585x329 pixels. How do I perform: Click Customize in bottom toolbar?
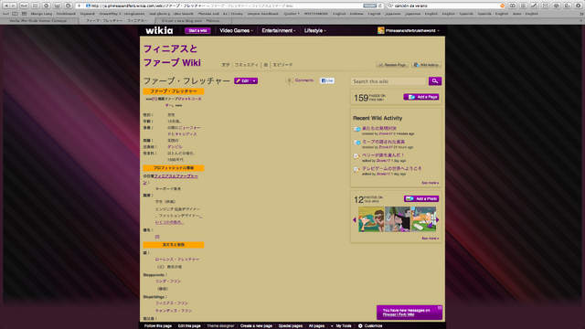[370, 325]
